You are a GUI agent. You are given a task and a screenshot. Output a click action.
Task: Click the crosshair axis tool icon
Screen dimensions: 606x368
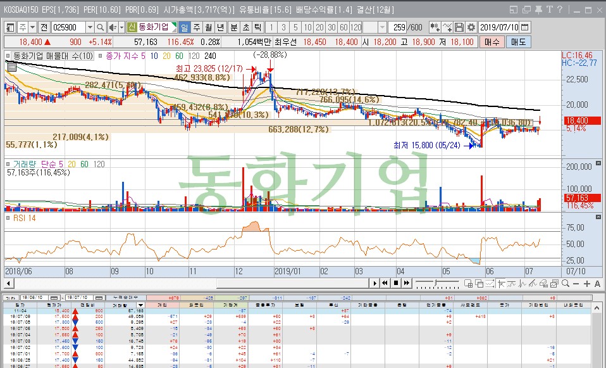tap(502, 284)
